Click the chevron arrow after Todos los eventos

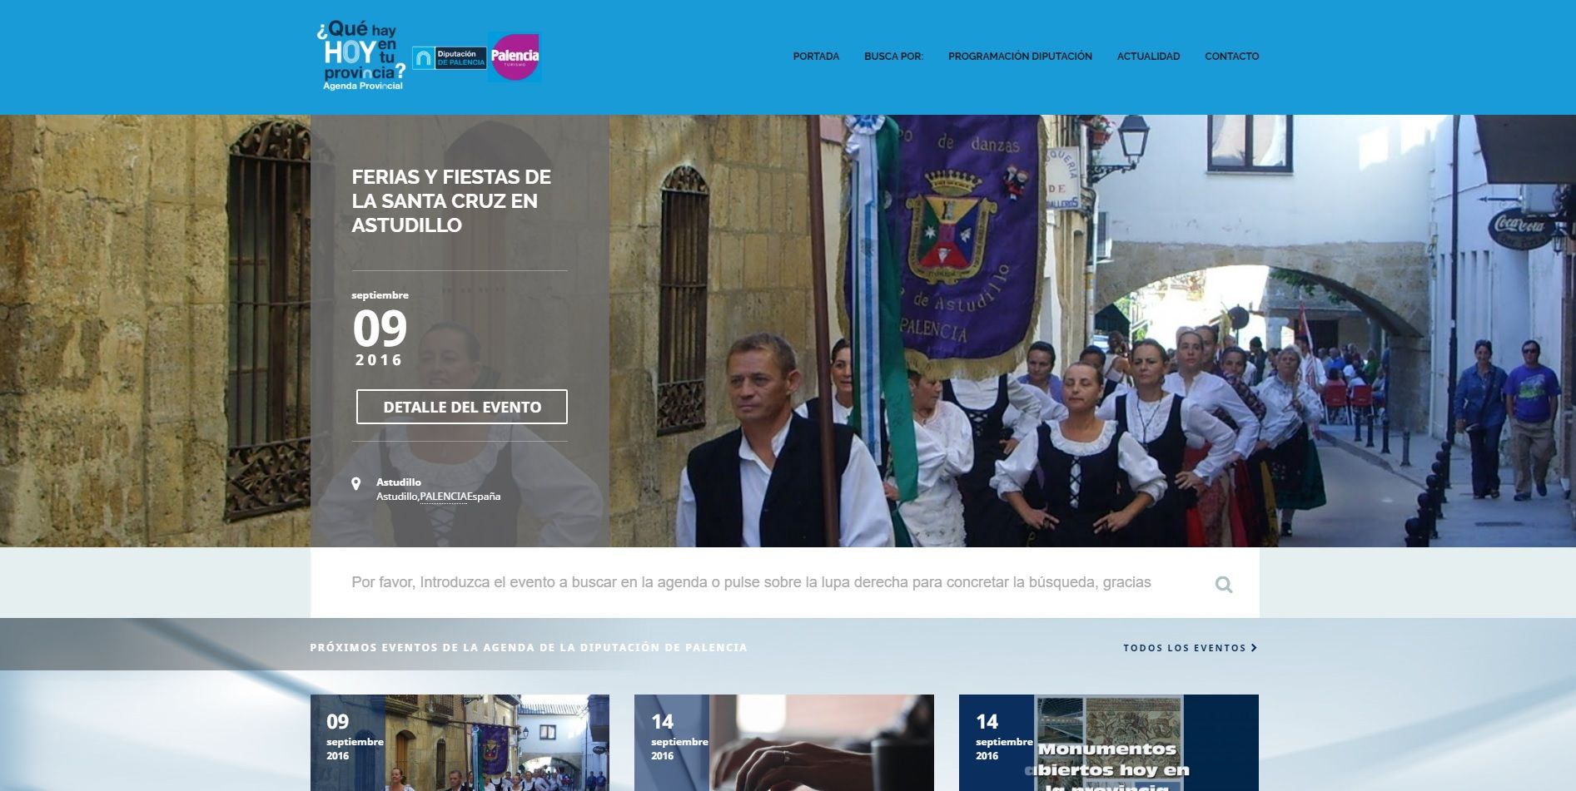pyautogui.click(x=1254, y=647)
